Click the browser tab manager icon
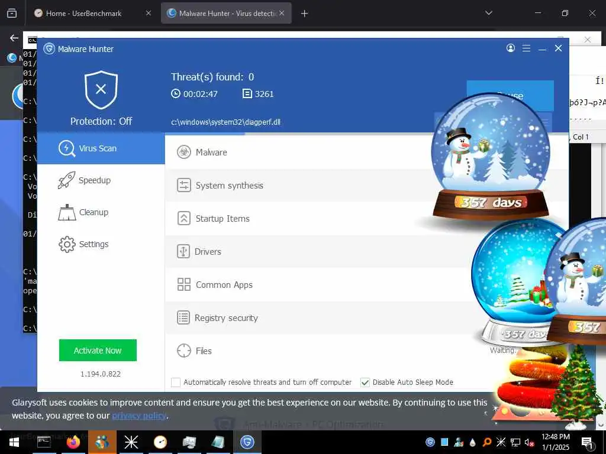The image size is (606, 454). click(12, 13)
